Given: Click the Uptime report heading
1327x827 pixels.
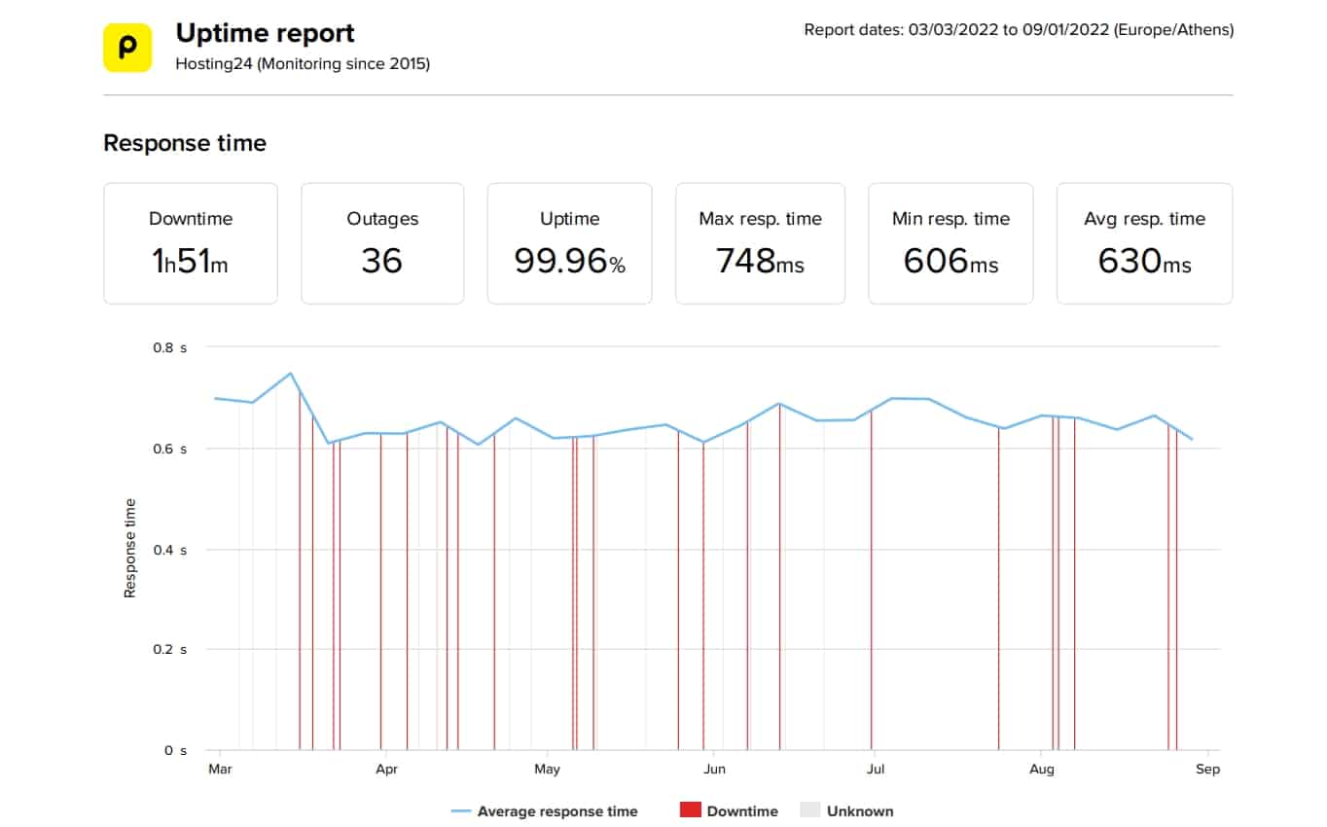Looking at the screenshot, I should pos(265,33).
